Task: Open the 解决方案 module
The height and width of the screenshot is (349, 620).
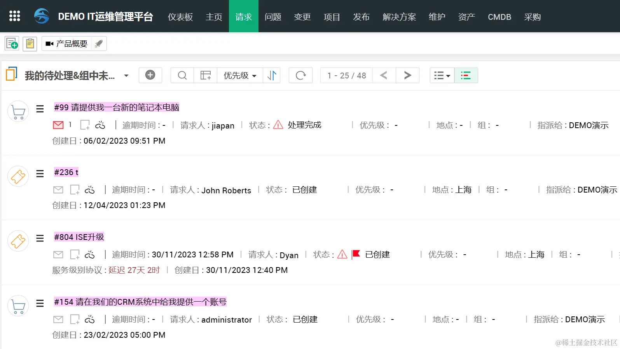Action: [399, 17]
